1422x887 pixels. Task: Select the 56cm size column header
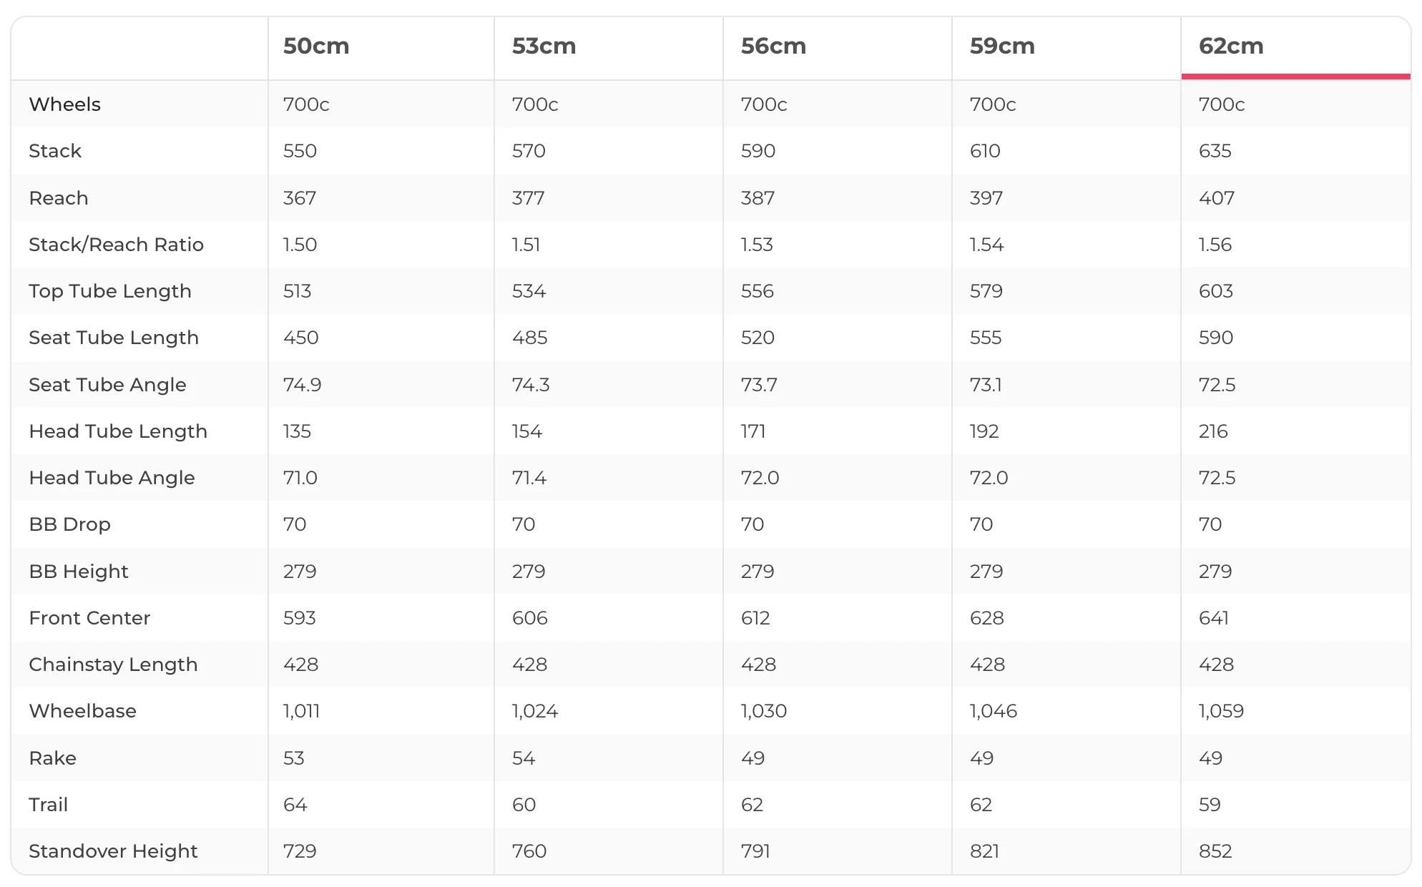[x=773, y=46]
